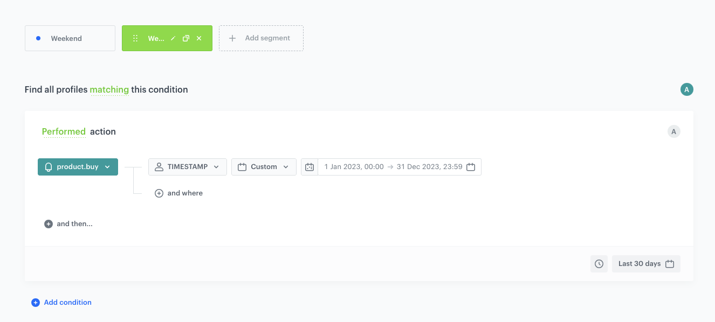The width and height of the screenshot is (715, 322).
Task: Click the 1 Jan – 31 Dec 2023 date range field
Action: [x=394, y=167]
